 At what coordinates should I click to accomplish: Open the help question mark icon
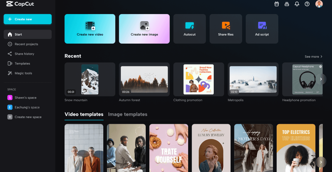(x=307, y=4)
